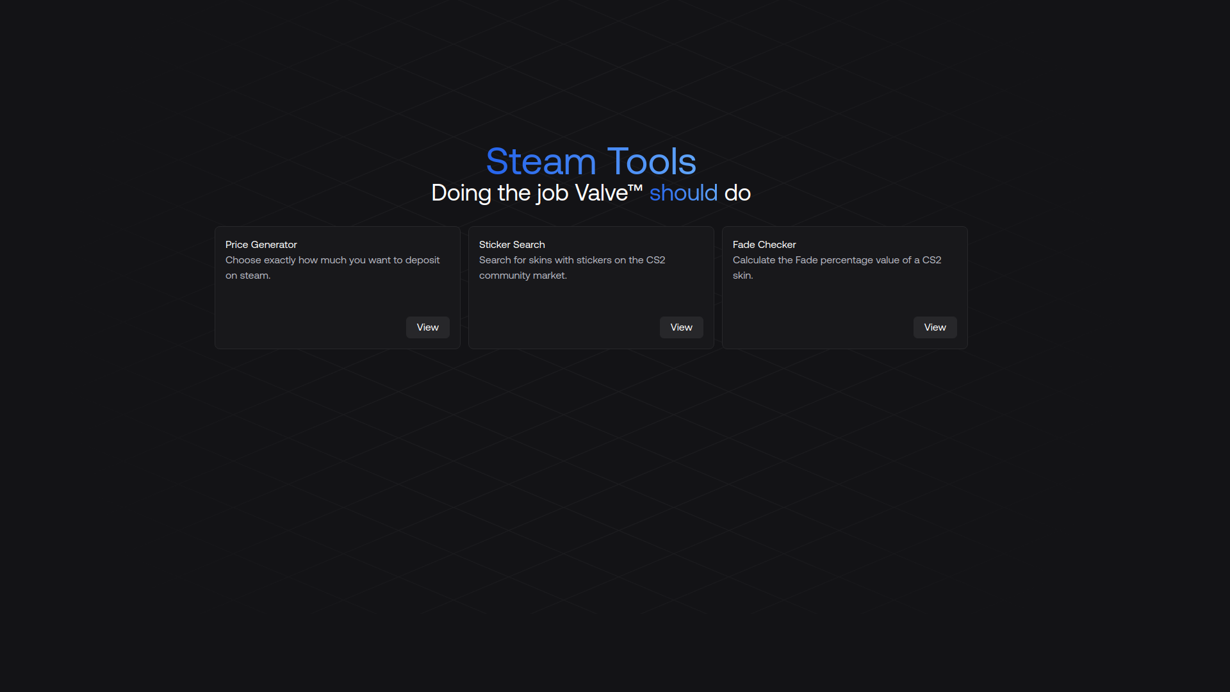Select the Fade Checker card title
Screen dimensions: 1230x692
coord(764,245)
